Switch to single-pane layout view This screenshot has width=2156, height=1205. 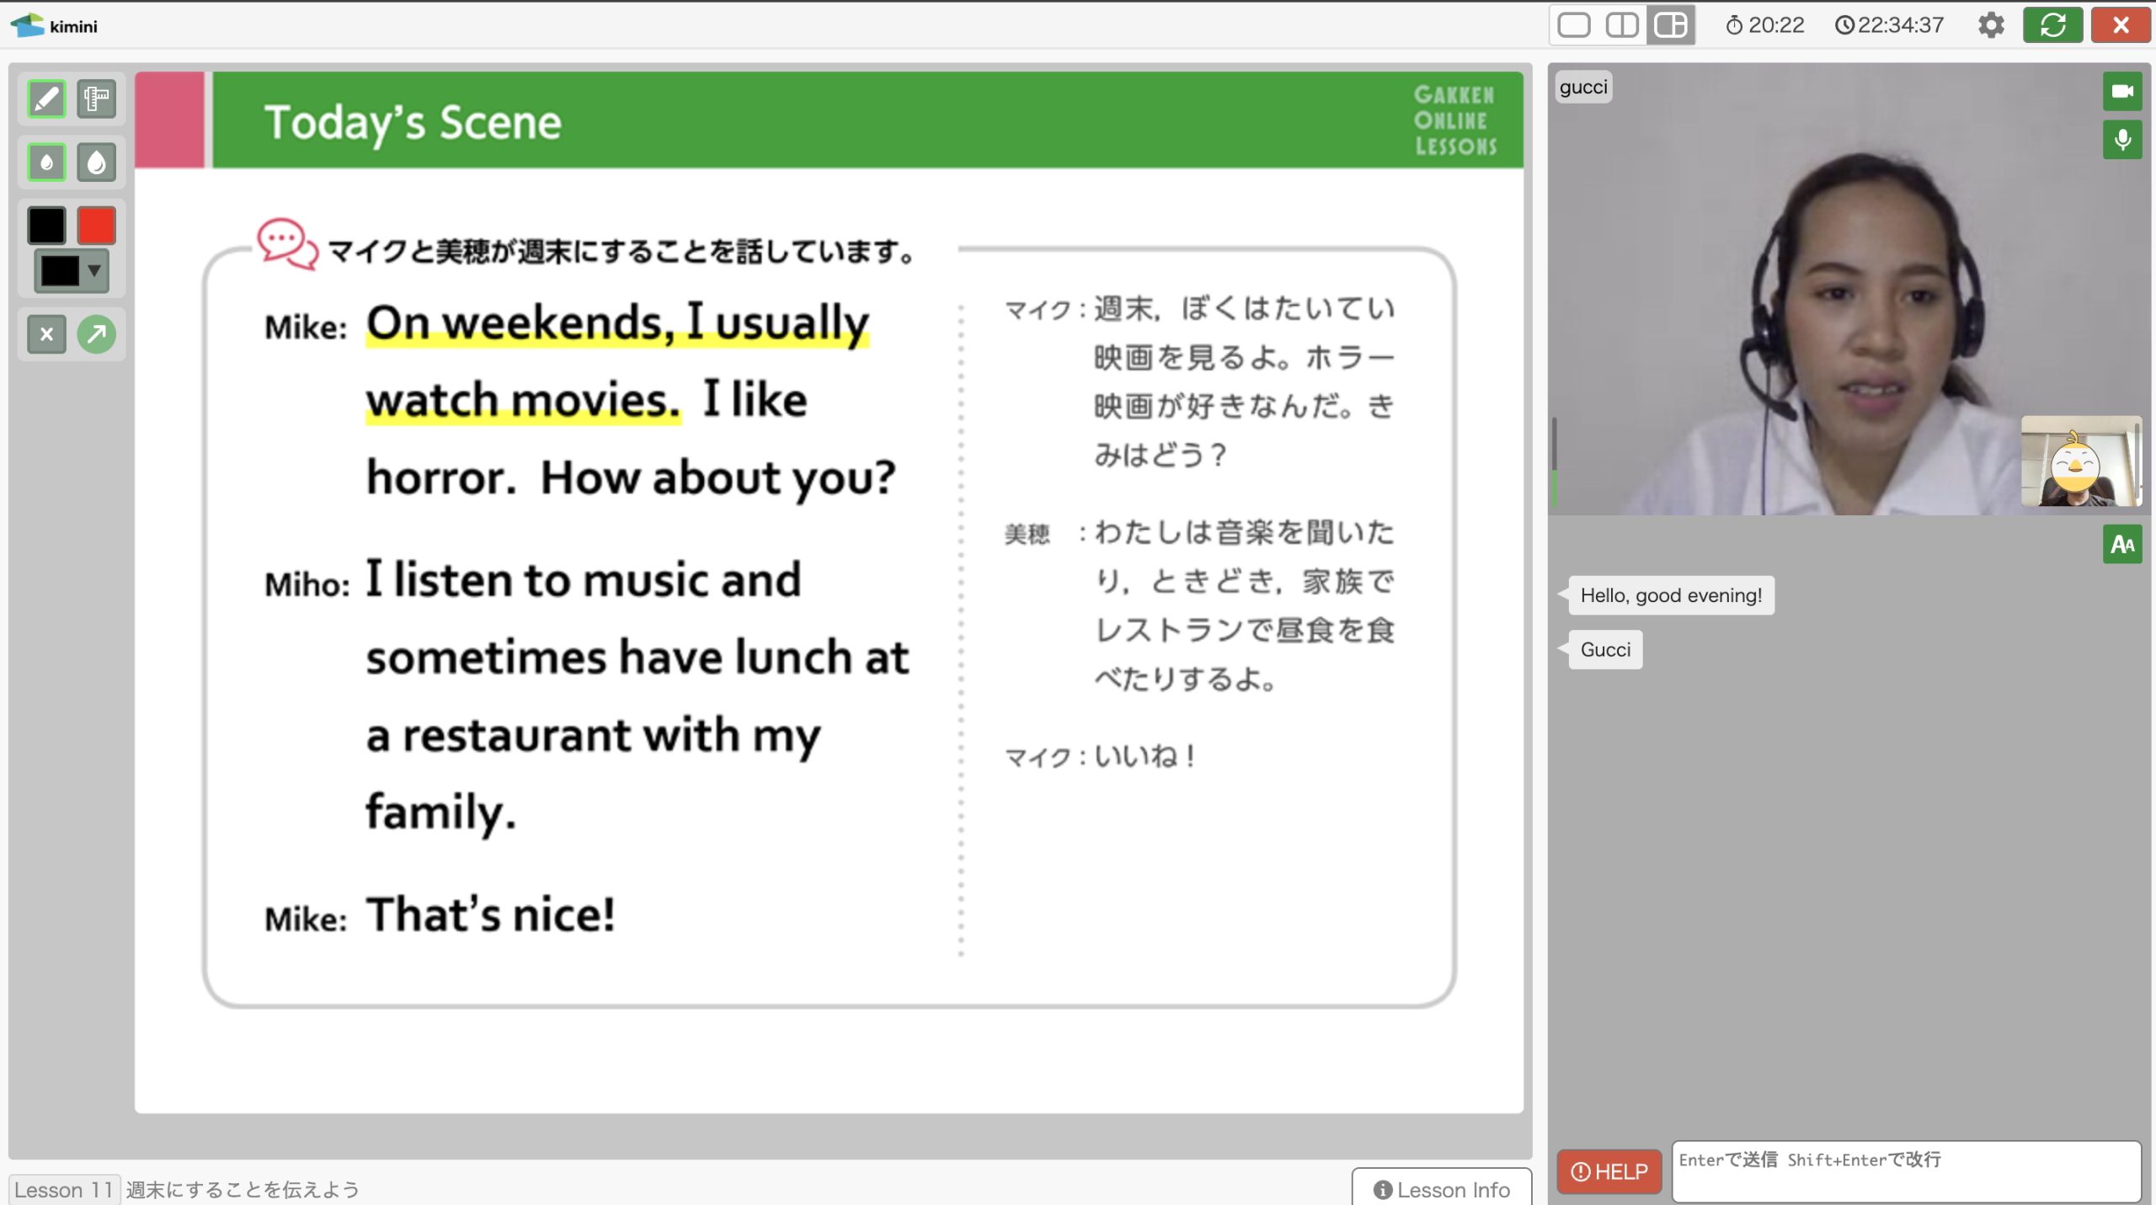[x=1573, y=25]
